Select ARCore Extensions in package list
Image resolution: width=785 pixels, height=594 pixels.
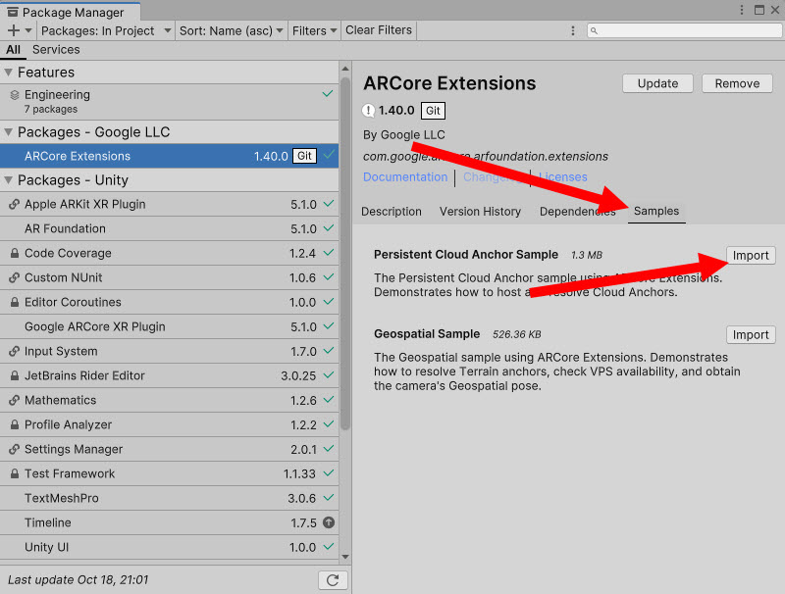(169, 156)
